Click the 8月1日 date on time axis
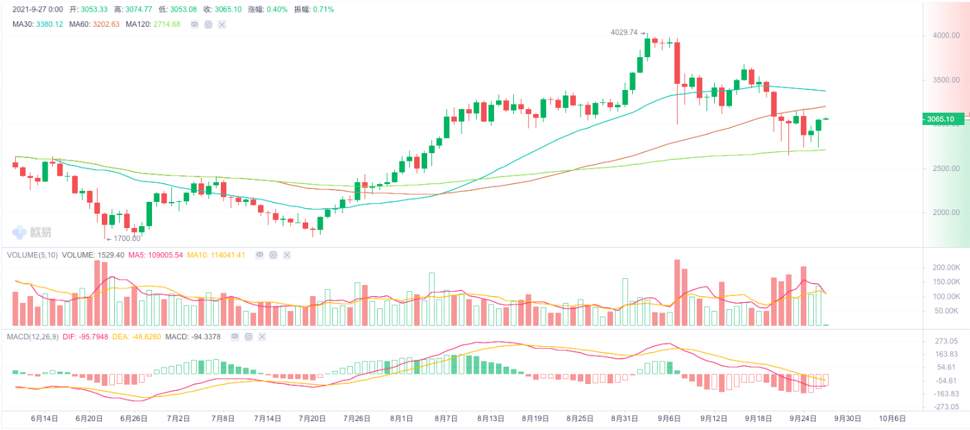This screenshot has width=970, height=430. [x=402, y=417]
